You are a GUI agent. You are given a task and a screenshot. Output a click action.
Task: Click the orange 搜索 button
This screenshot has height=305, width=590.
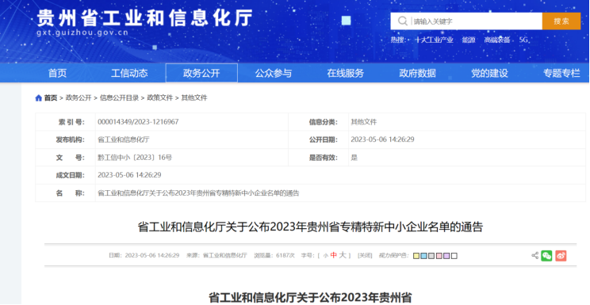point(561,21)
